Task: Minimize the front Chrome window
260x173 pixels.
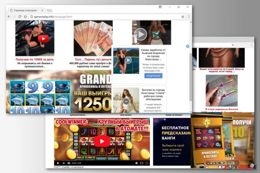Action: click(170, 7)
